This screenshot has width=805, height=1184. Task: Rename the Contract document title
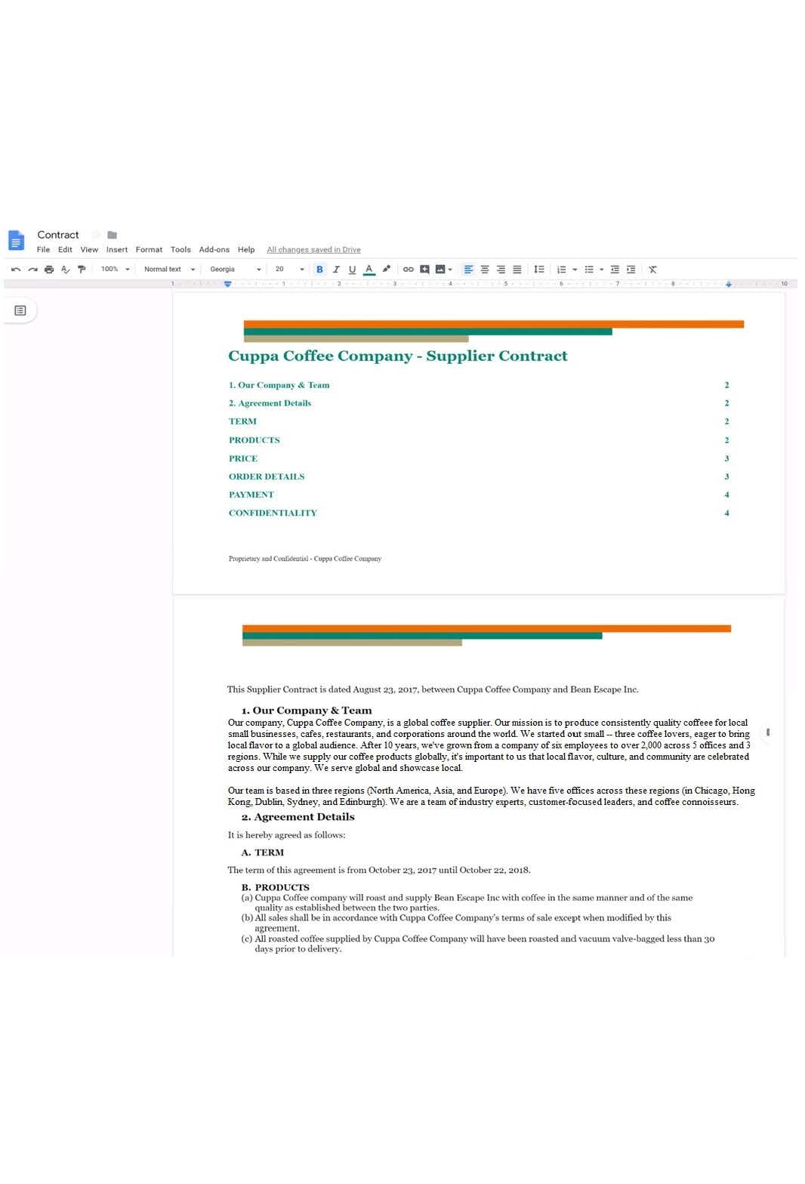(58, 235)
